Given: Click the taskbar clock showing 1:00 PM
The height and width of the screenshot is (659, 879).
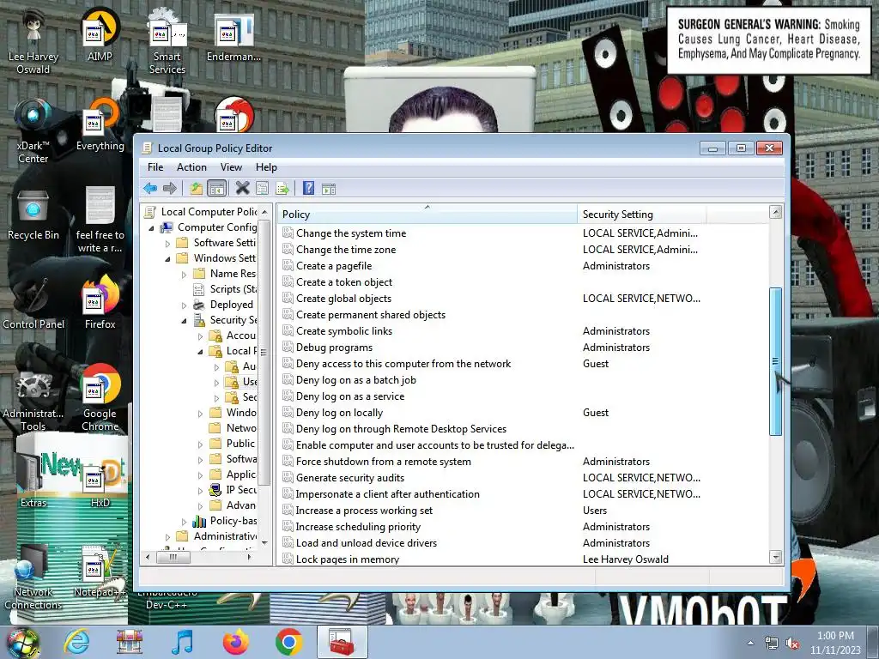Looking at the screenshot, I should tap(835, 643).
